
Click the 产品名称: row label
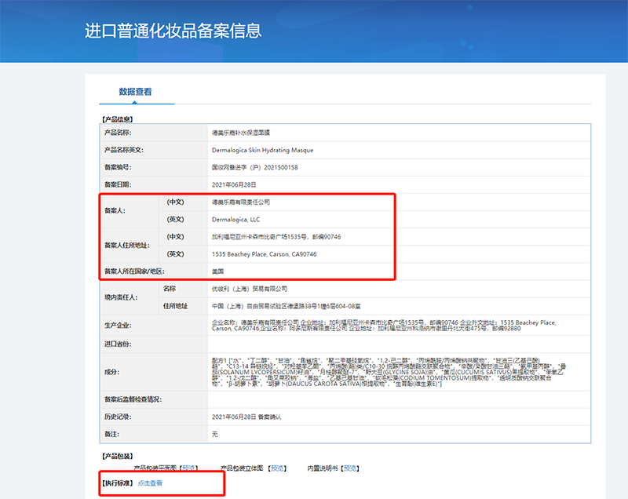(x=118, y=133)
